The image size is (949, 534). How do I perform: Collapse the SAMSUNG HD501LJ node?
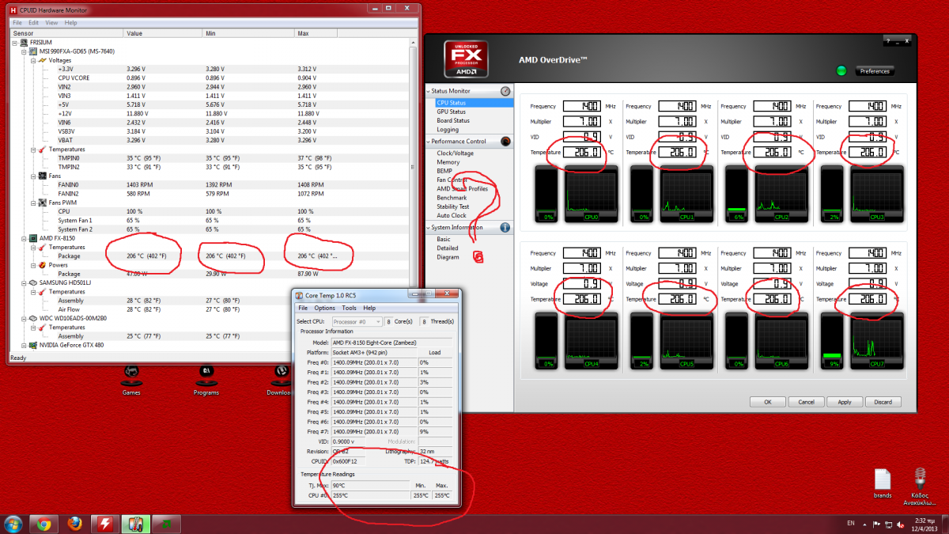(x=25, y=282)
